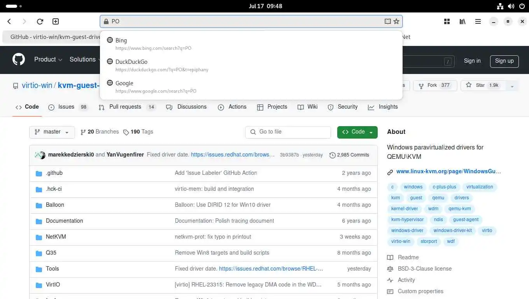This screenshot has height=299, width=529.
Task: Reload the page with the refresh icon
Action: coord(40,21)
